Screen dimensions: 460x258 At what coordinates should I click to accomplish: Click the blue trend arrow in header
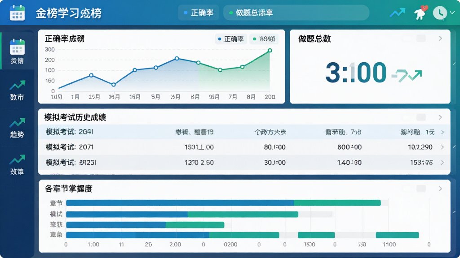397,13
